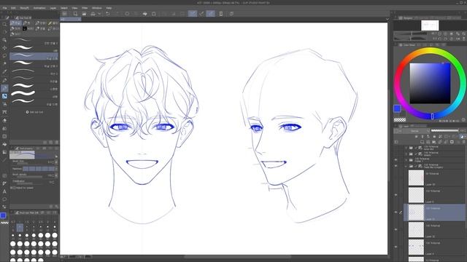Select the Text tool A icon
The height and width of the screenshot is (262, 467).
pos(4,191)
